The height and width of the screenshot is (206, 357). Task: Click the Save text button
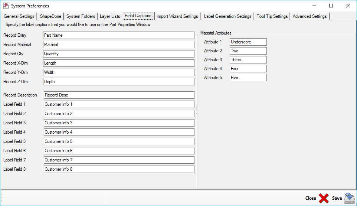(337, 198)
